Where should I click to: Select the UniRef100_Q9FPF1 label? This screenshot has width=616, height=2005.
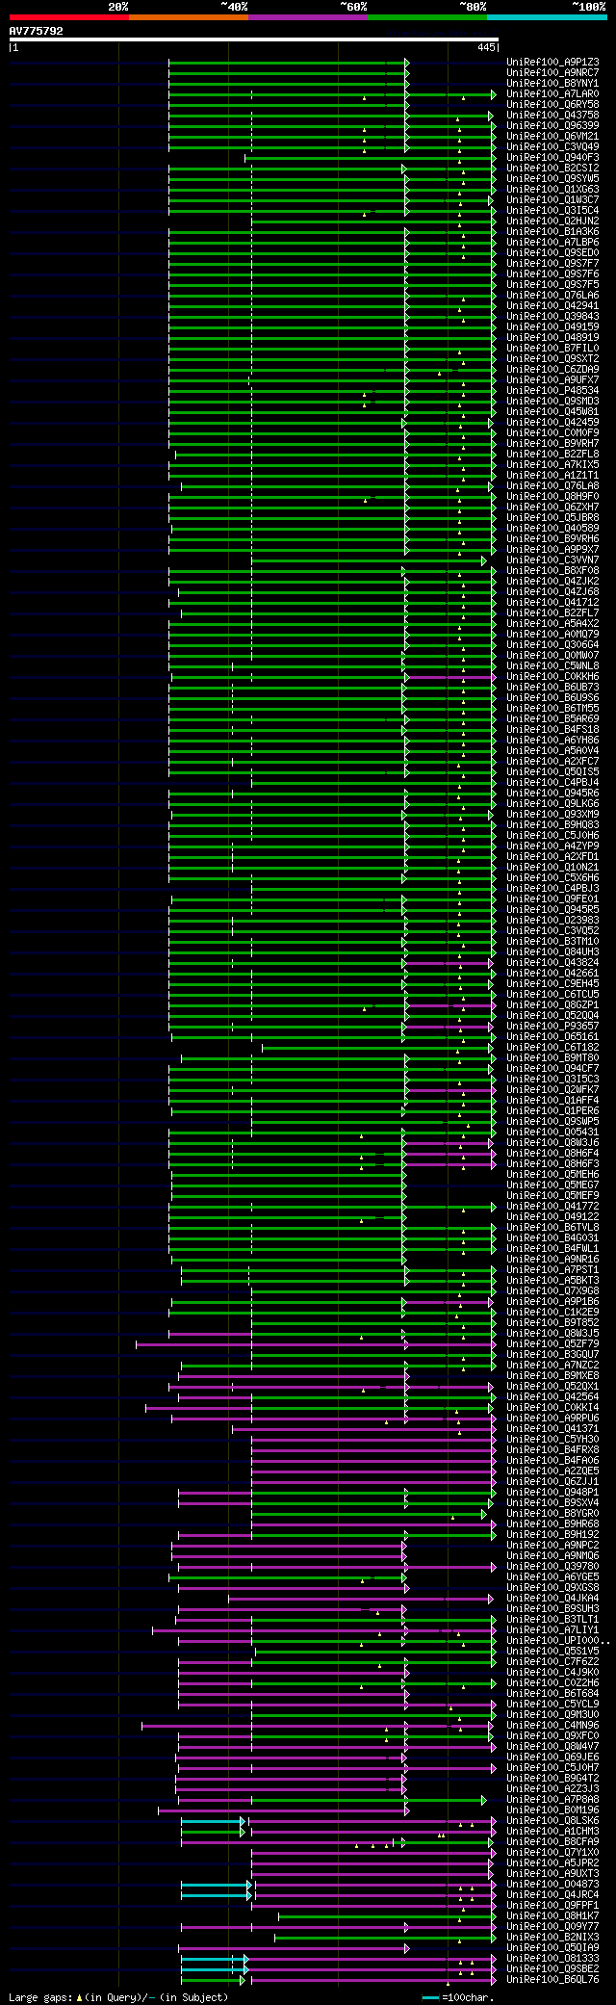coord(552,1905)
